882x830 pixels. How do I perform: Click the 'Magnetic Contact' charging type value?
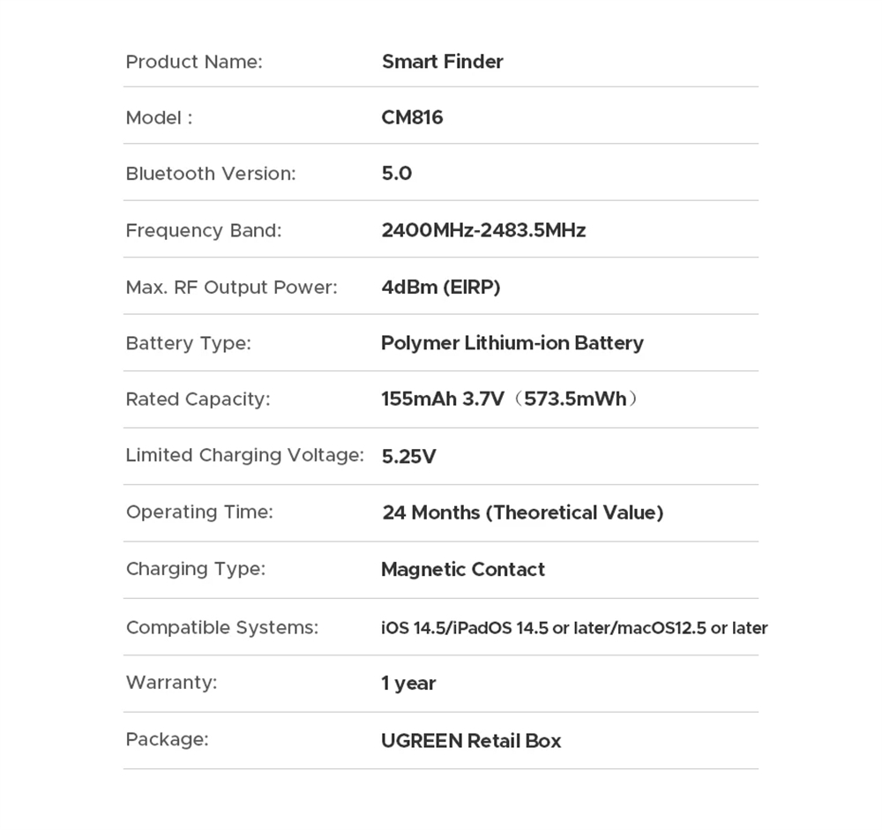coord(462,569)
